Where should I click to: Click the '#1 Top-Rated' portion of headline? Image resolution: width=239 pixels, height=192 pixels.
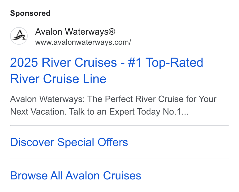click(x=165, y=63)
